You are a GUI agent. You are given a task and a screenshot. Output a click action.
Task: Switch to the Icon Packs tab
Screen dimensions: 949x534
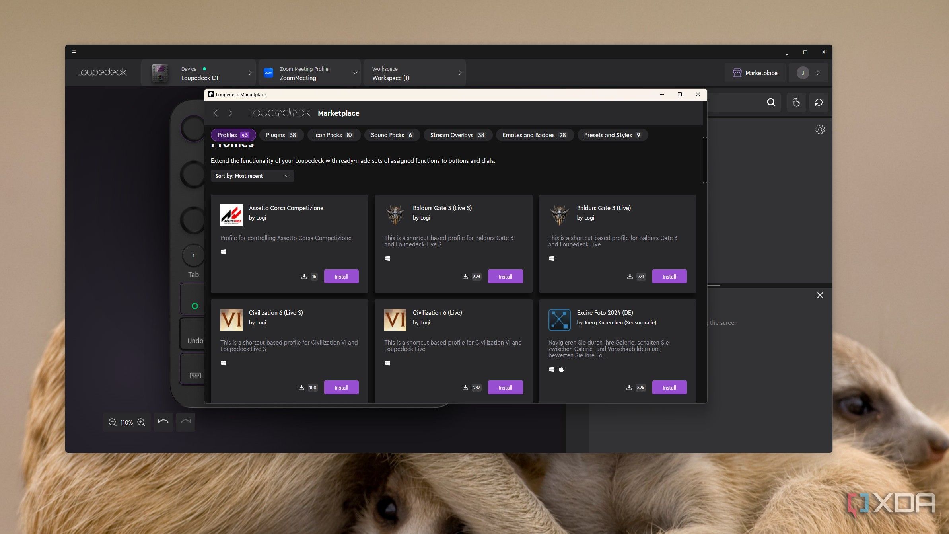pos(333,135)
